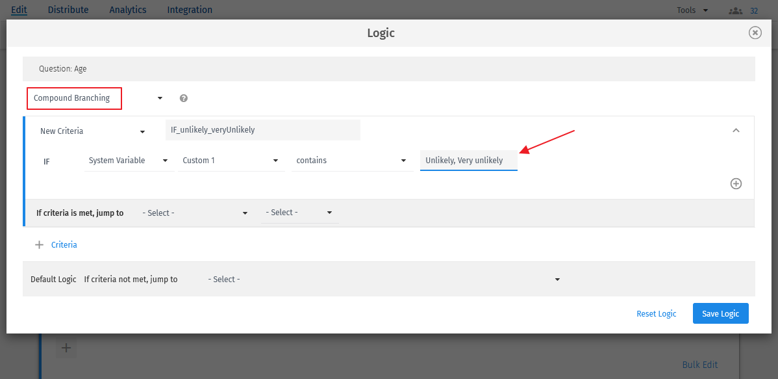Click the plus button below the dialog
778x379 pixels.
(x=66, y=348)
